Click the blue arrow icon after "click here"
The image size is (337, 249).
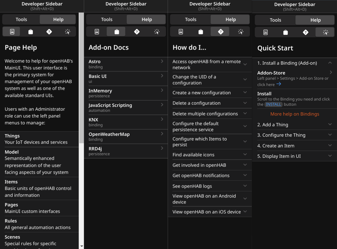pyautogui.click(x=279, y=84)
